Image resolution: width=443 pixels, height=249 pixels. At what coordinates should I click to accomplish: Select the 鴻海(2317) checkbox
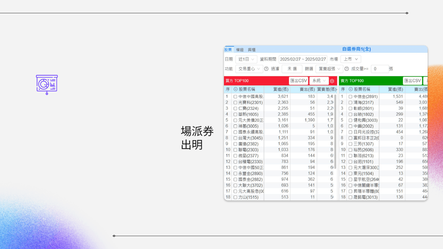350,102
